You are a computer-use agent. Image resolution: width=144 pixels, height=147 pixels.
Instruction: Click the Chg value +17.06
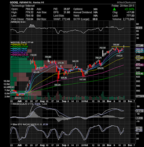[130, 12]
